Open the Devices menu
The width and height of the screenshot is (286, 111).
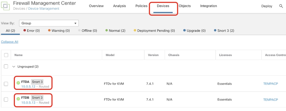click(163, 6)
